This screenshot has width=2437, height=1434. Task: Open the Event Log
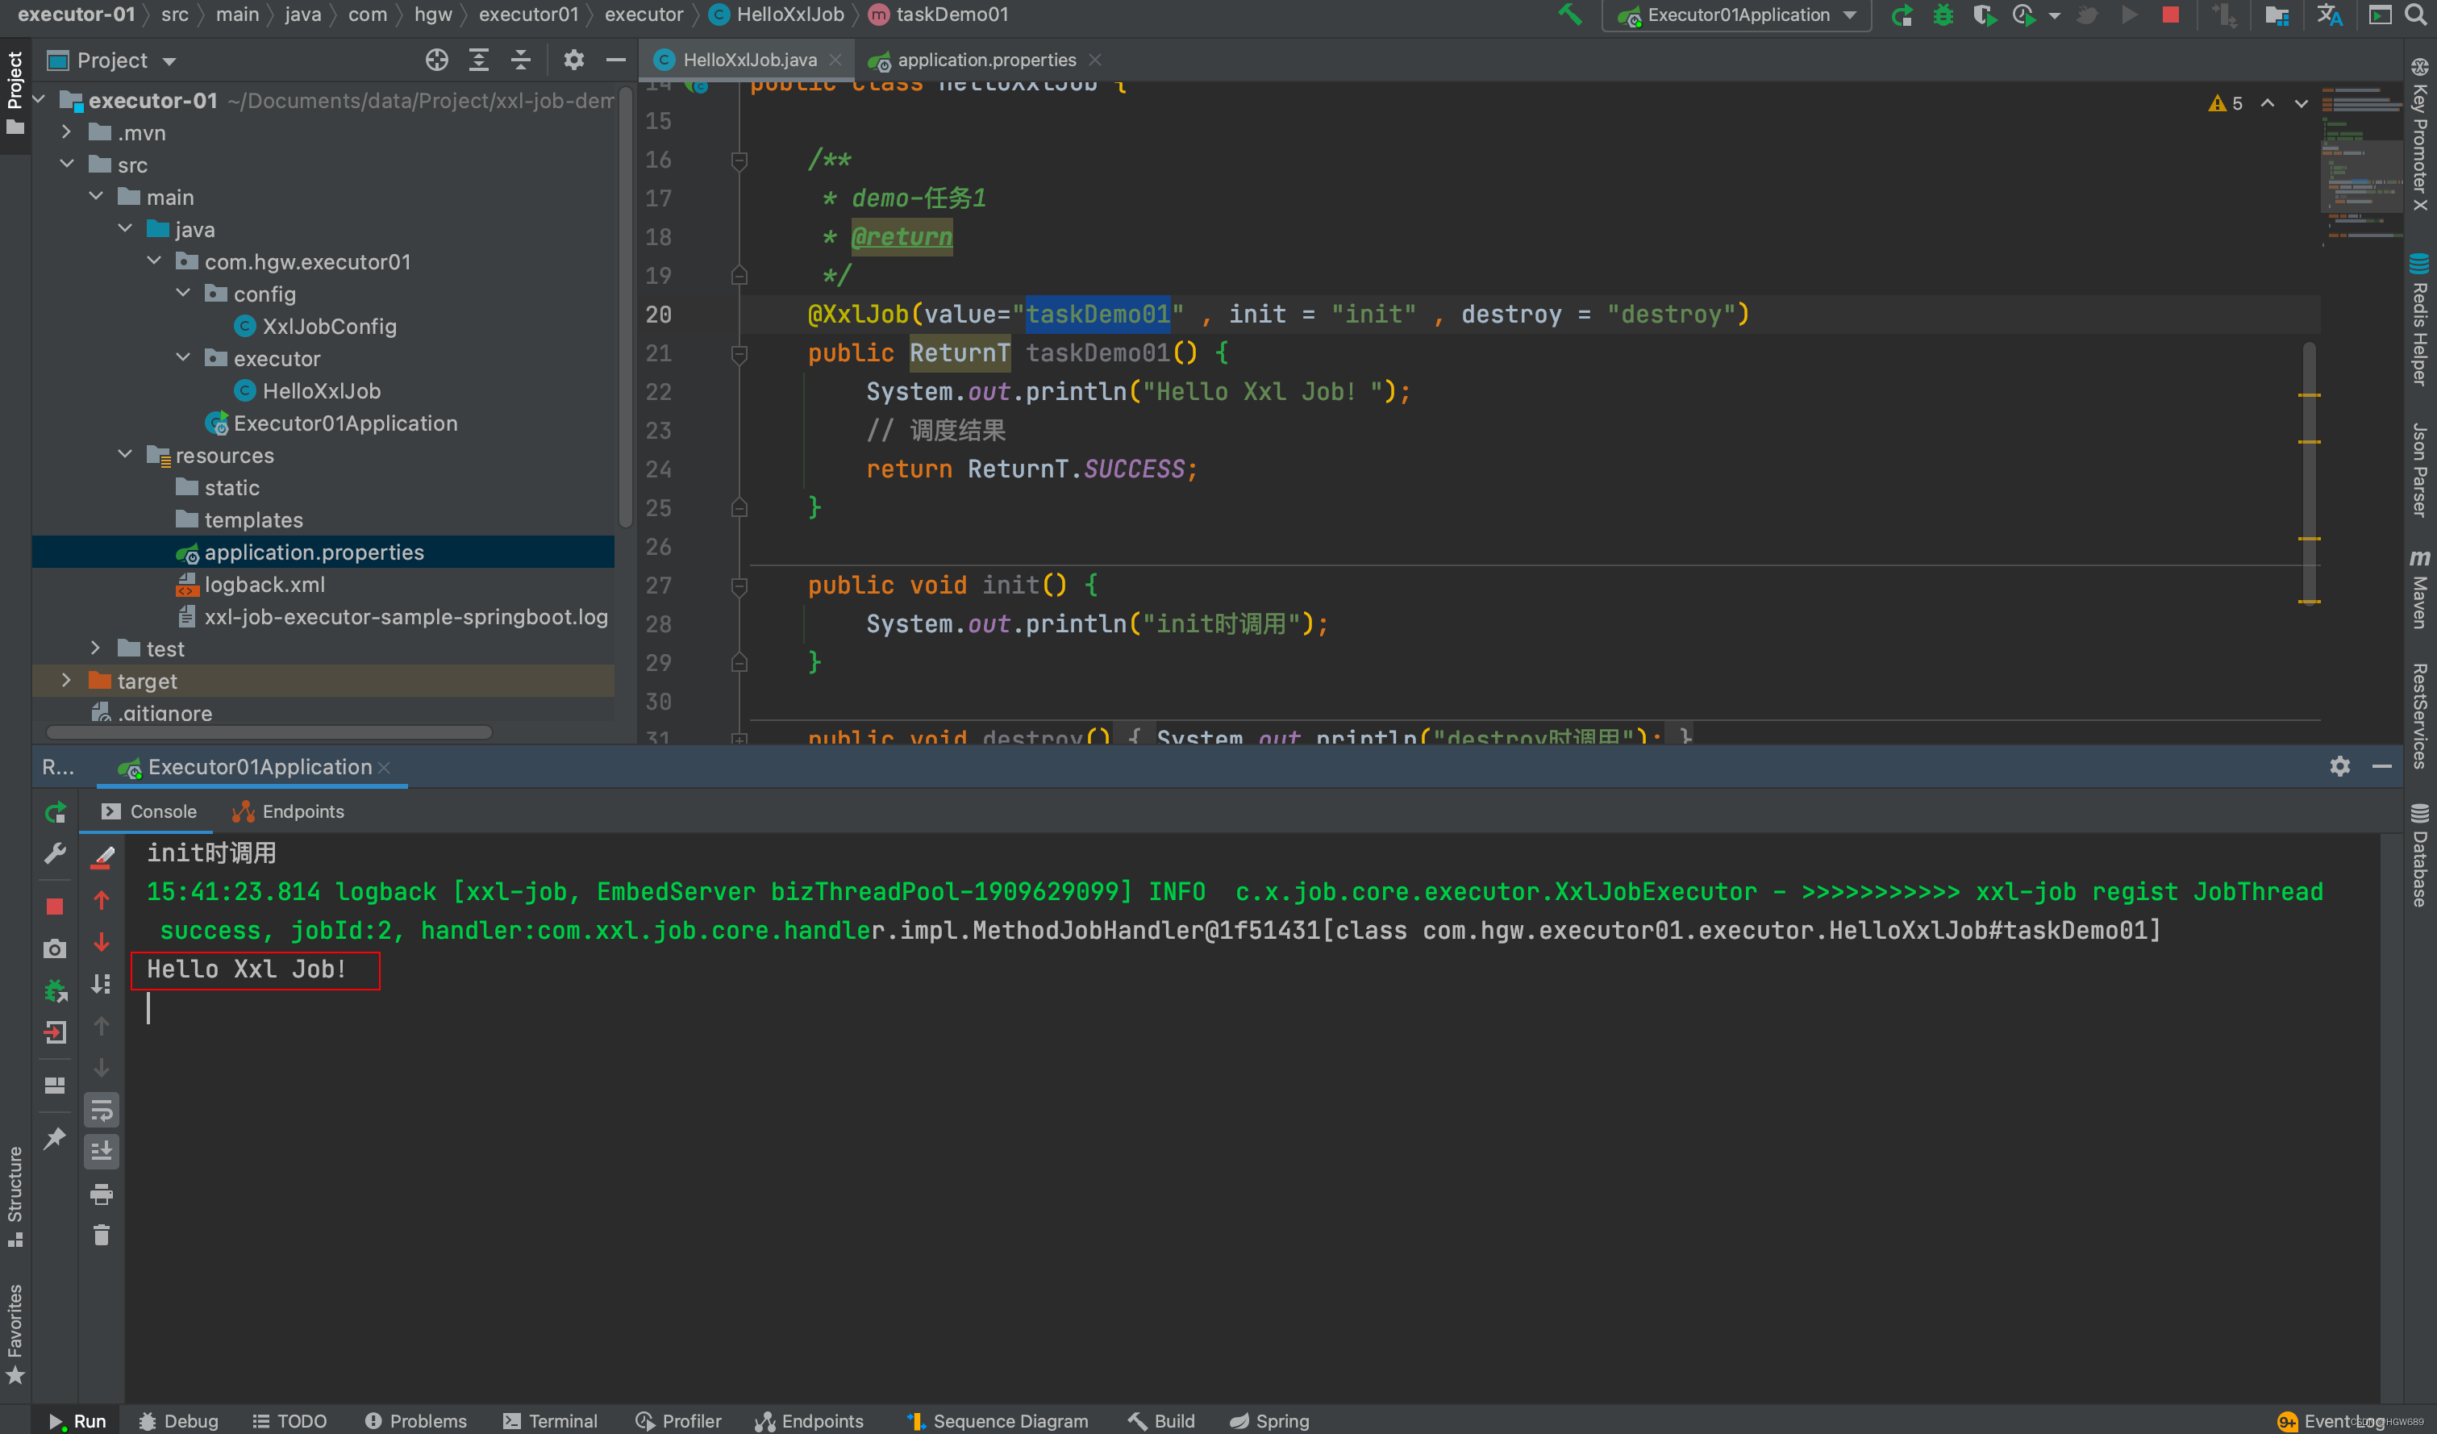click(2331, 1420)
